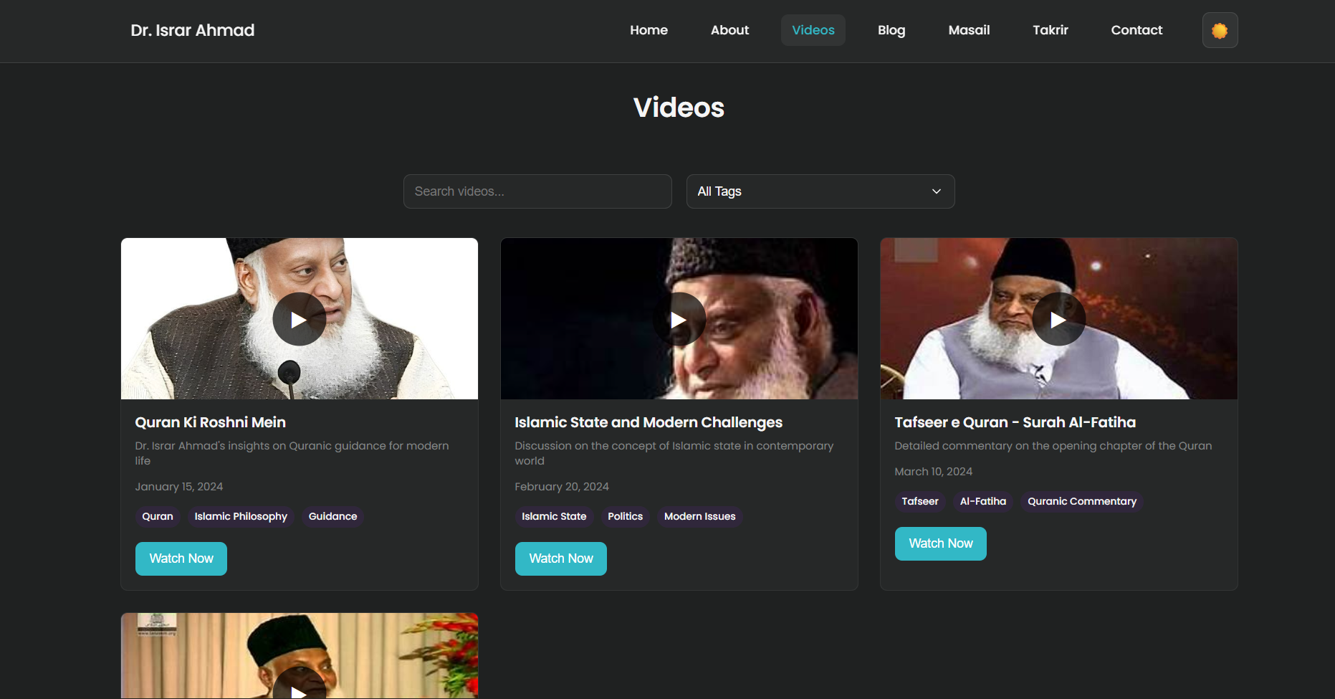
Task: Navigate to the Blog section
Action: [891, 30]
